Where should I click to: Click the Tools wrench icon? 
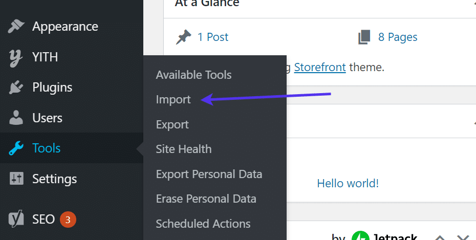click(x=16, y=148)
